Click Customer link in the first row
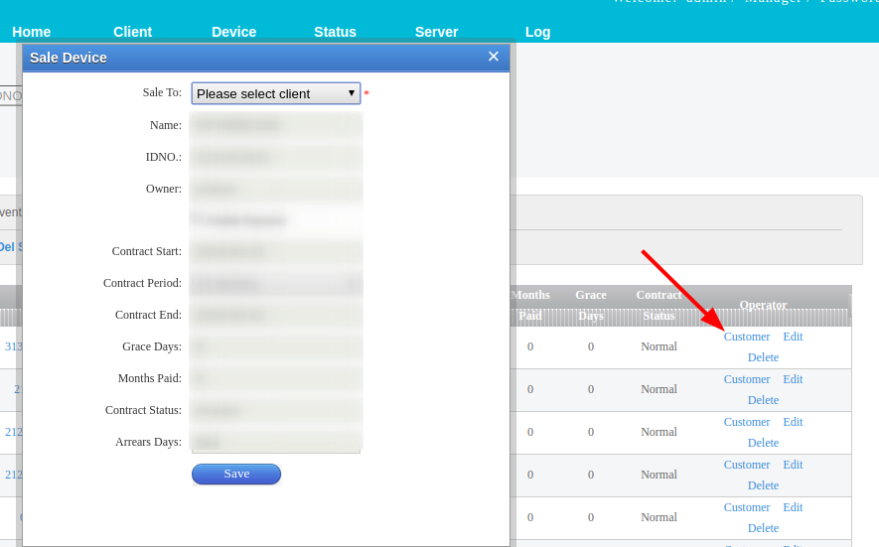This screenshot has height=547, width=879. 747,337
